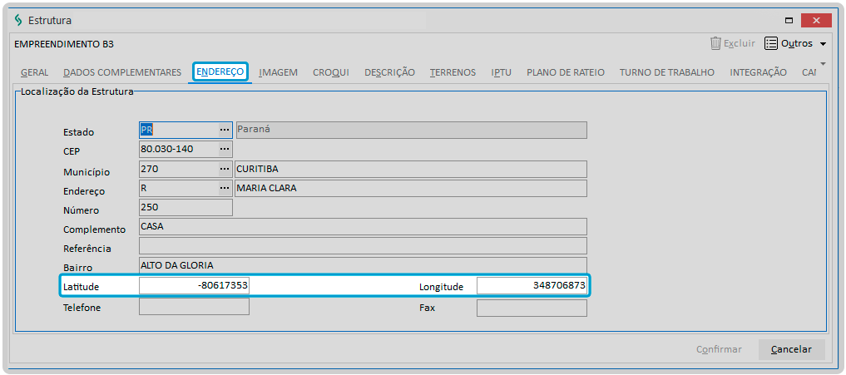
Task: Click the Localização da Estrutura group label
Action: (x=77, y=91)
